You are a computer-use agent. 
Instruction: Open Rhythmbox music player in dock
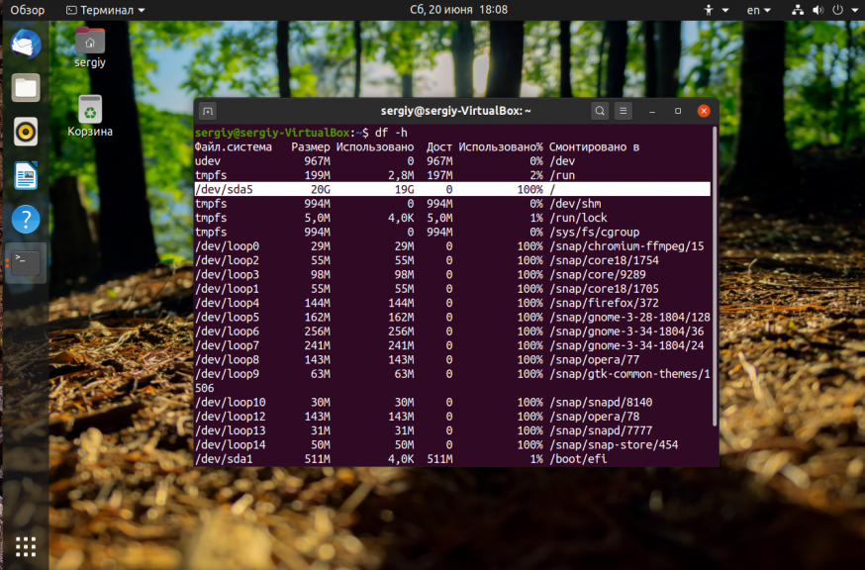(26, 132)
